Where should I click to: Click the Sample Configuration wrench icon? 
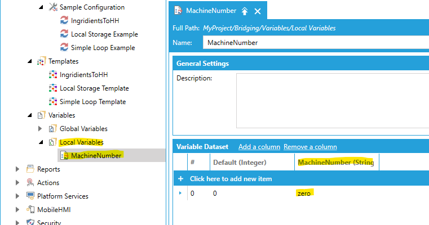point(53,7)
